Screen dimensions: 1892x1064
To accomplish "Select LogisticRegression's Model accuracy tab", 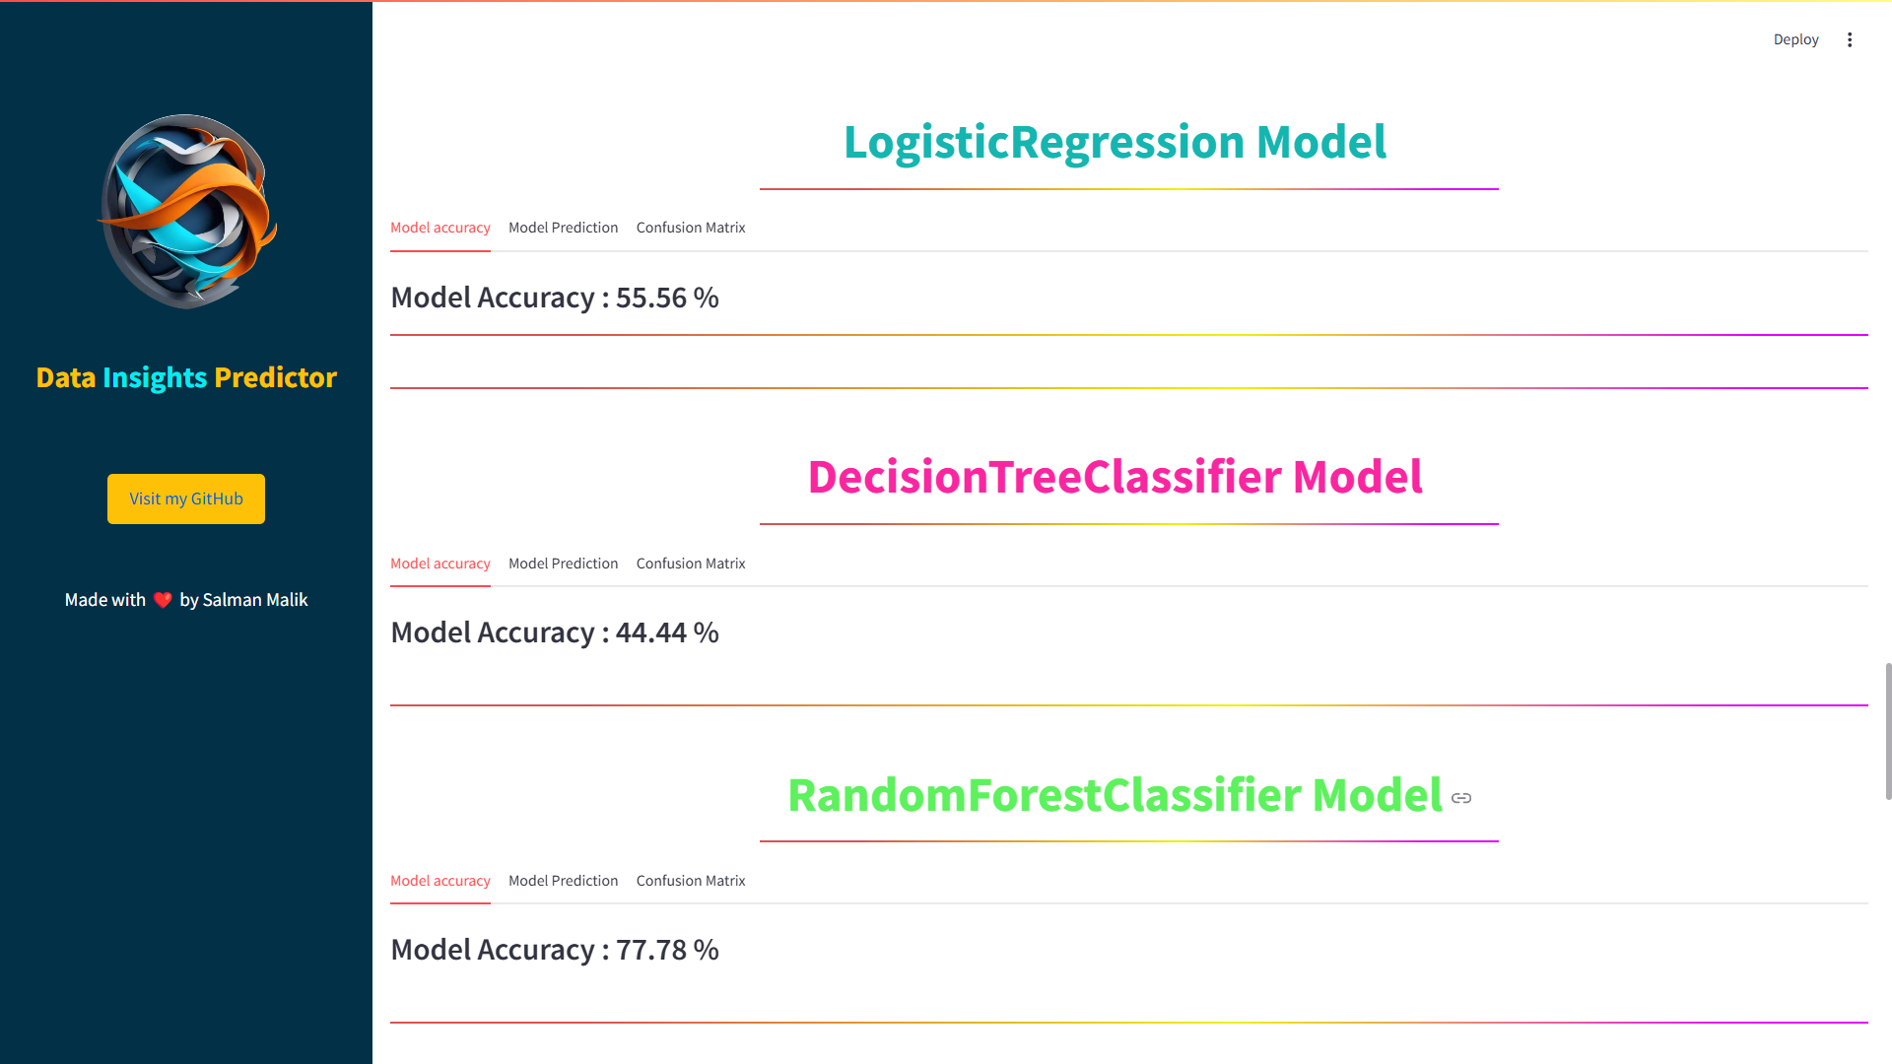I will 440,228.
